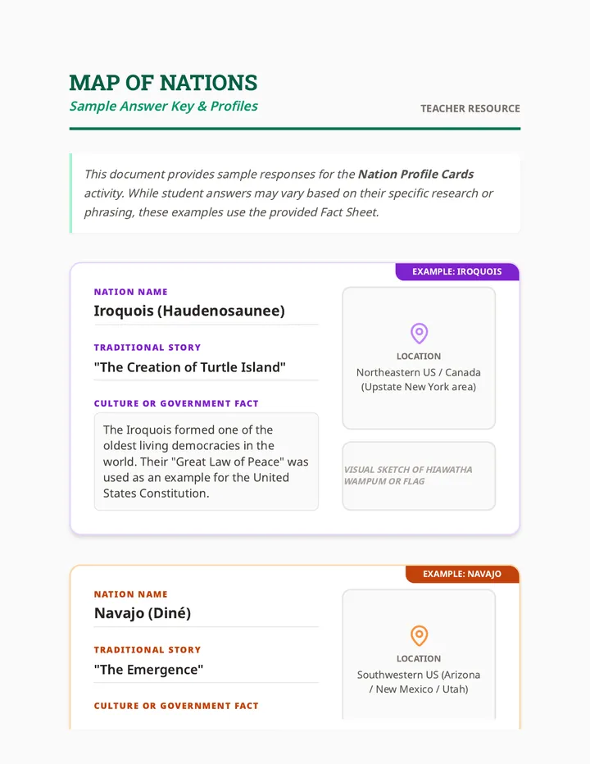Select the EXAMPLE: IROQUOIS badge
The width and height of the screenshot is (590, 764).
click(x=457, y=271)
